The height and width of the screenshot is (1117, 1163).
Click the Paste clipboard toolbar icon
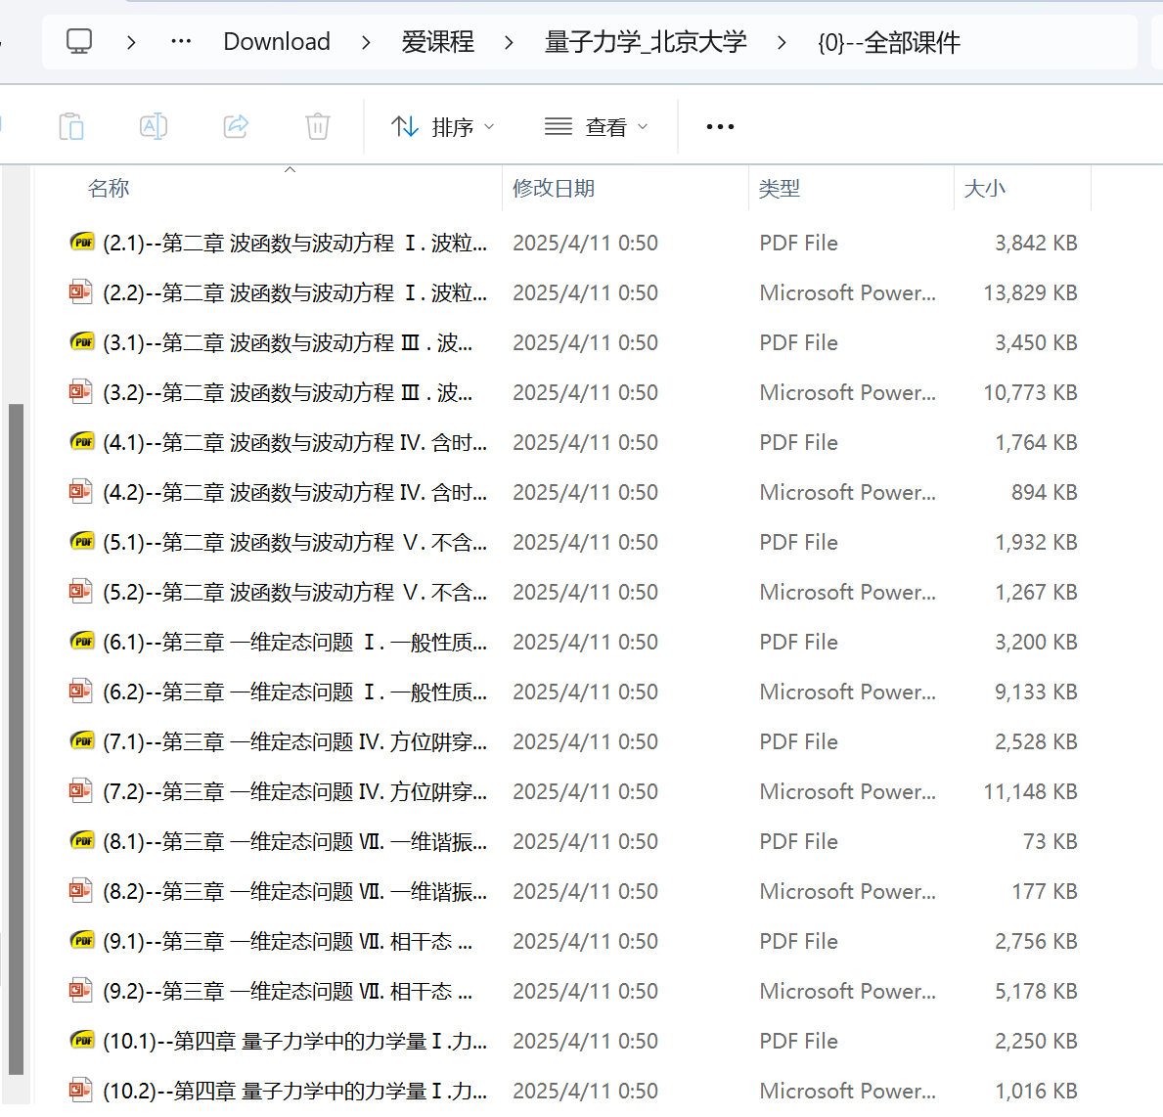(x=71, y=126)
